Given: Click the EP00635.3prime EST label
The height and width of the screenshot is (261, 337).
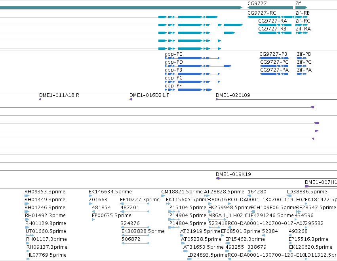Looking at the screenshot, I should [x=112, y=216].
